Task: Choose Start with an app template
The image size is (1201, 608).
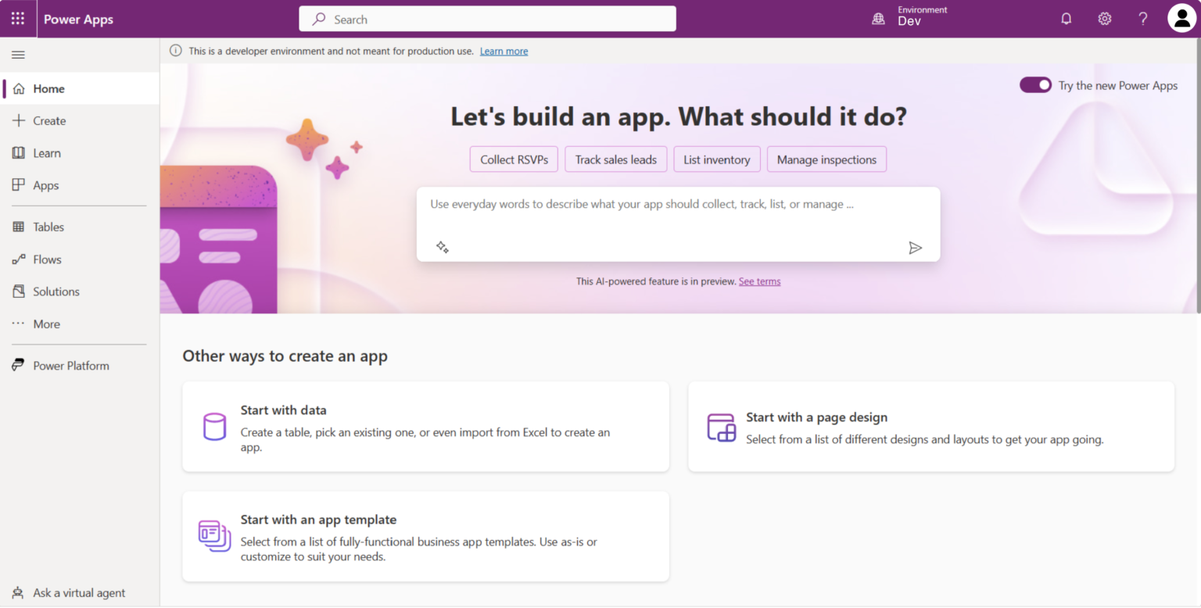Action: click(425, 536)
